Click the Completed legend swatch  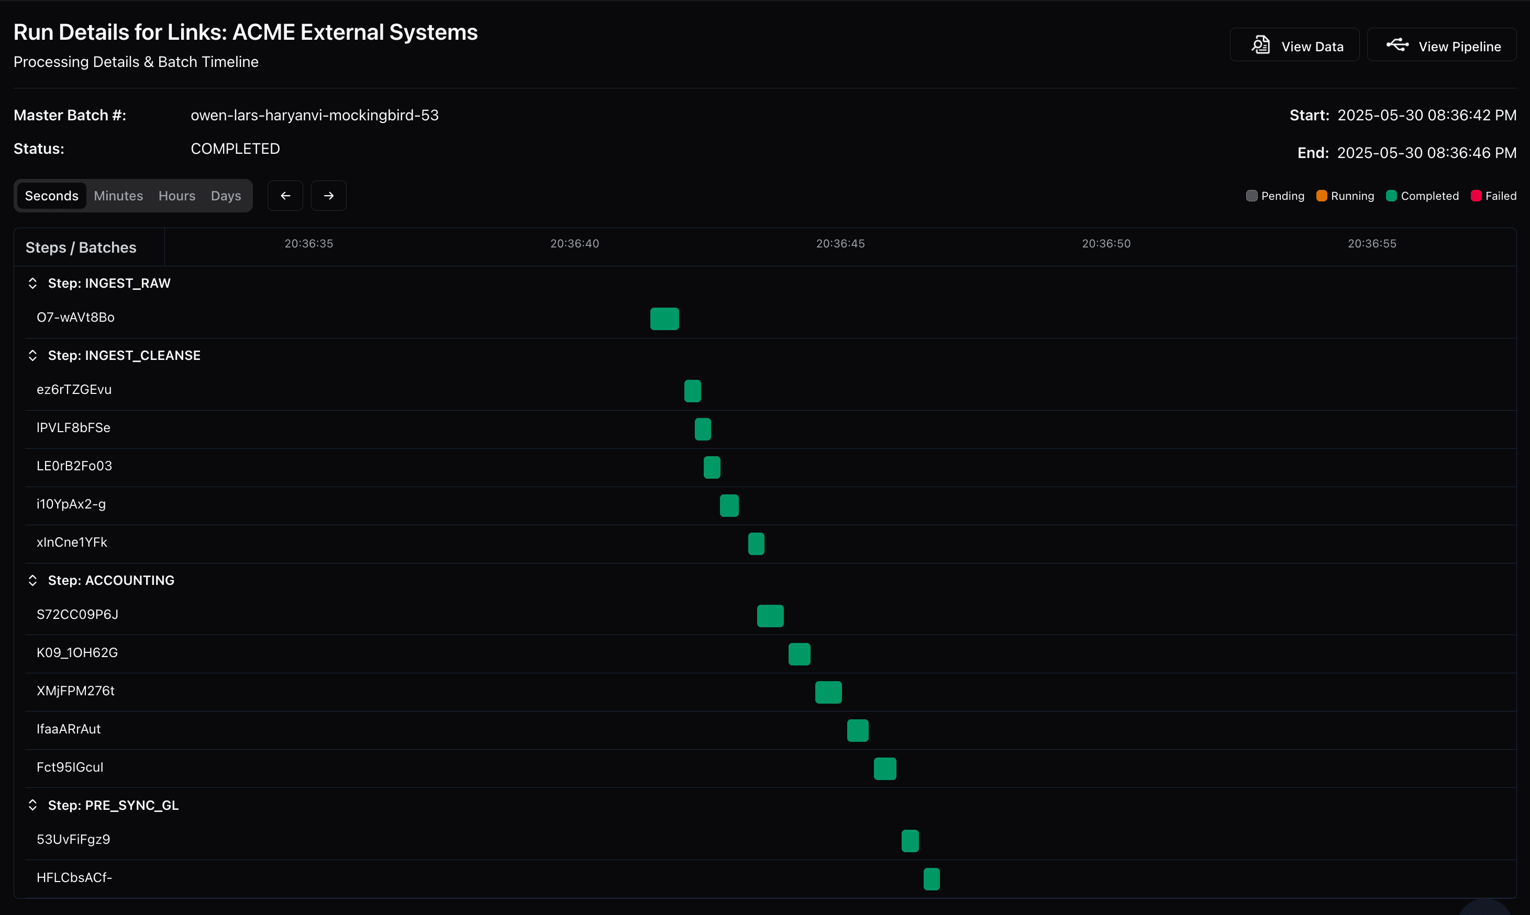pyautogui.click(x=1391, y=196)
